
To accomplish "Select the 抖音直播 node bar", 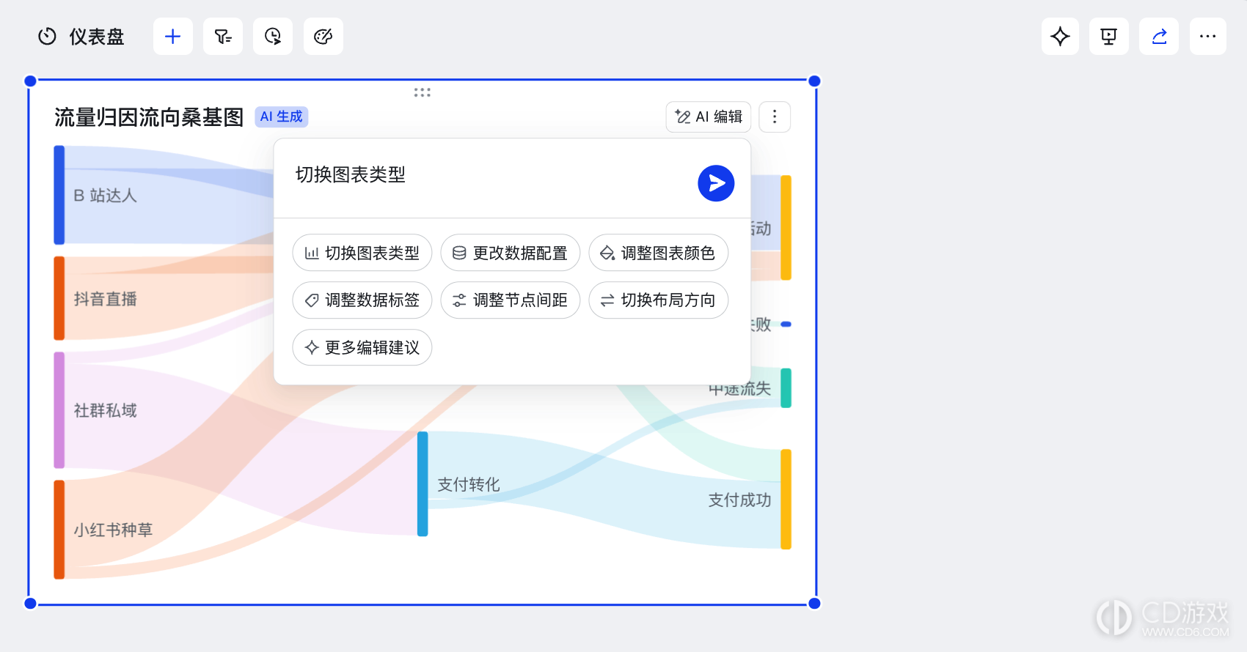I will pyautogui.click(x=59, y=298).
